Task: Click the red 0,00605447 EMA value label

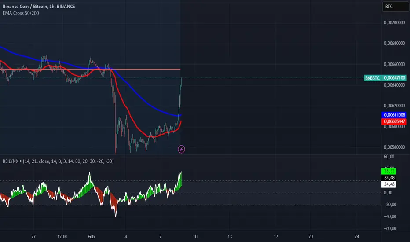Action: tap(394, 121)
